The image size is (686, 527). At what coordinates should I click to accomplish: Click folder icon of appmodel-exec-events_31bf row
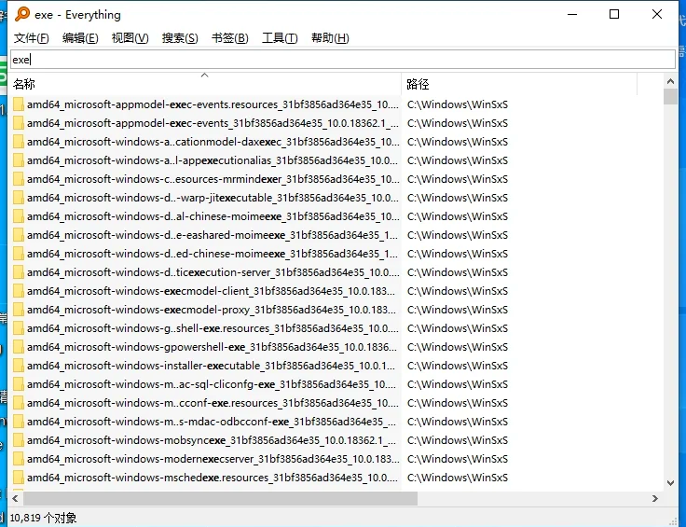pos(19,123)
